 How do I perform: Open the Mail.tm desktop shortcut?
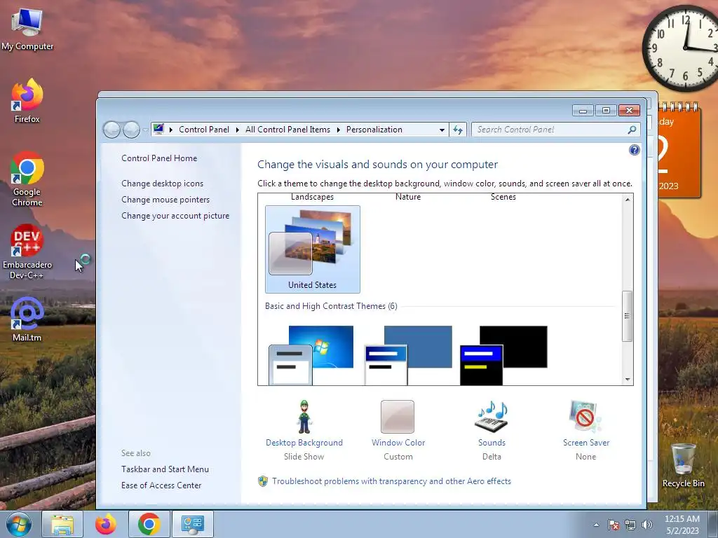[27, 319]
